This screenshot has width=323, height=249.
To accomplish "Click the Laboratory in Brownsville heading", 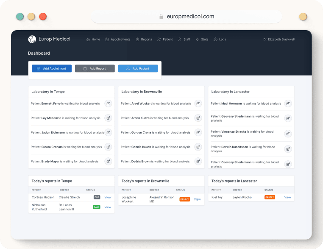I will click(142, 92).
